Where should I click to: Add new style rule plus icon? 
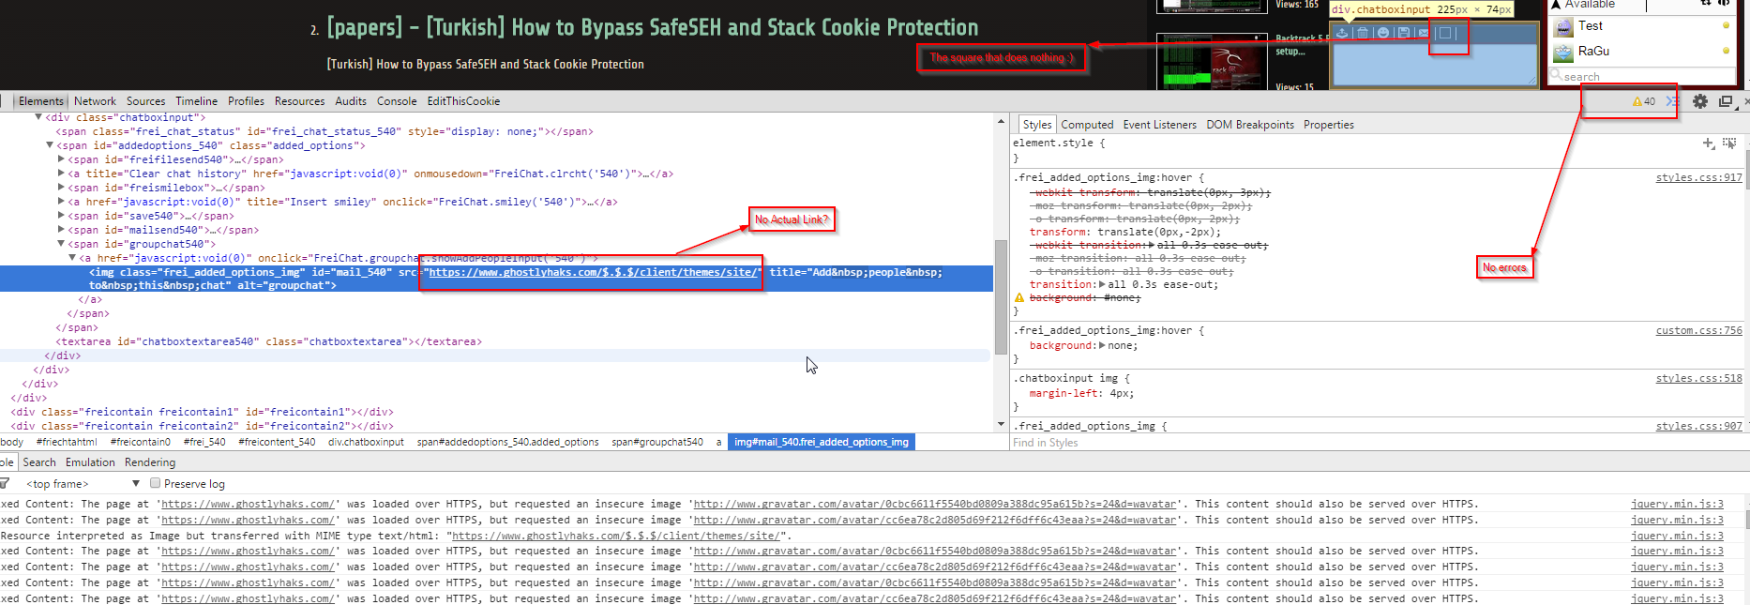click(x=1709, y=144)
